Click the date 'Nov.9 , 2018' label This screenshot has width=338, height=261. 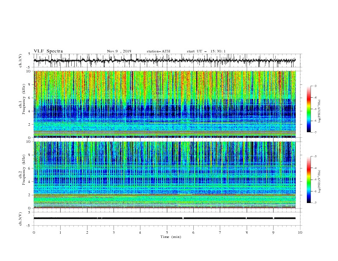(119, 51)
